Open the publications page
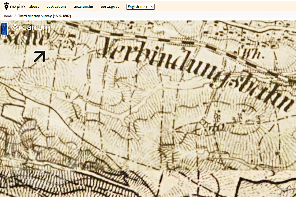Screen dimensions: 296x197 tap(56, 7)
